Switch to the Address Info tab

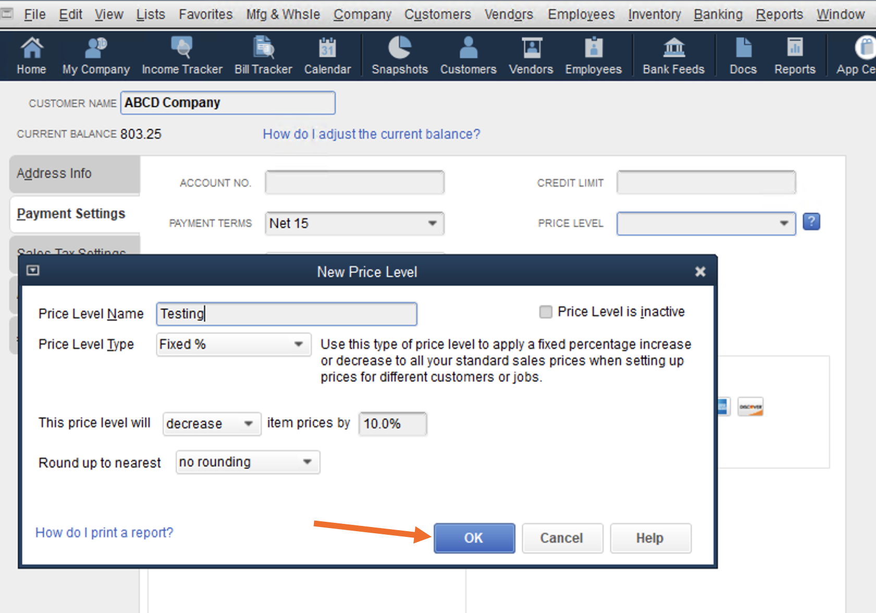[54, 174]
